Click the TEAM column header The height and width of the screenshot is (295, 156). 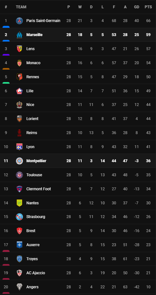point(21,7)
